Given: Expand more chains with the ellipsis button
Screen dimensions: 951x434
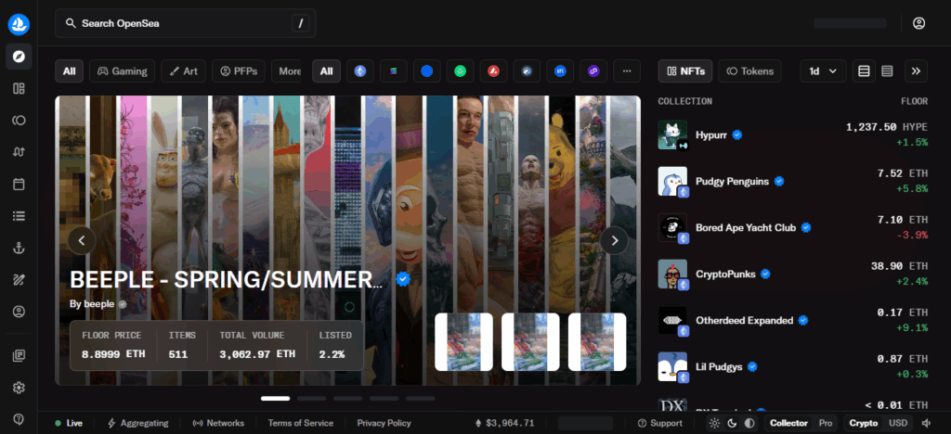Looking at the screenshot, I should click(627, 70).
